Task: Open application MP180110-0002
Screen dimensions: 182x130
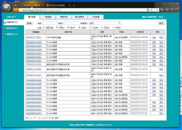Action: 34,69
